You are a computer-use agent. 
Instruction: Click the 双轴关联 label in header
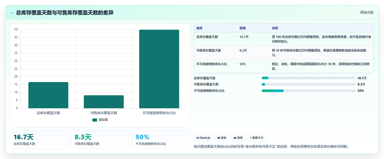coord(367,13)
